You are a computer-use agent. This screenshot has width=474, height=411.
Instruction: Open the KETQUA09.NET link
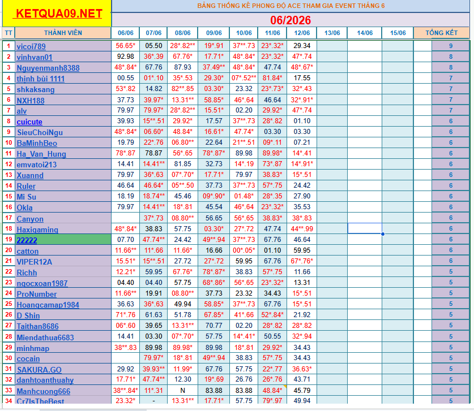[59, 14]
